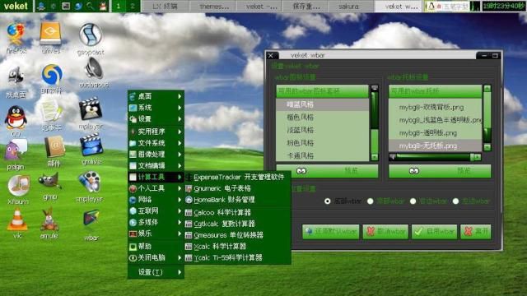Click the 启用wbar button

[x=434, y=232]
